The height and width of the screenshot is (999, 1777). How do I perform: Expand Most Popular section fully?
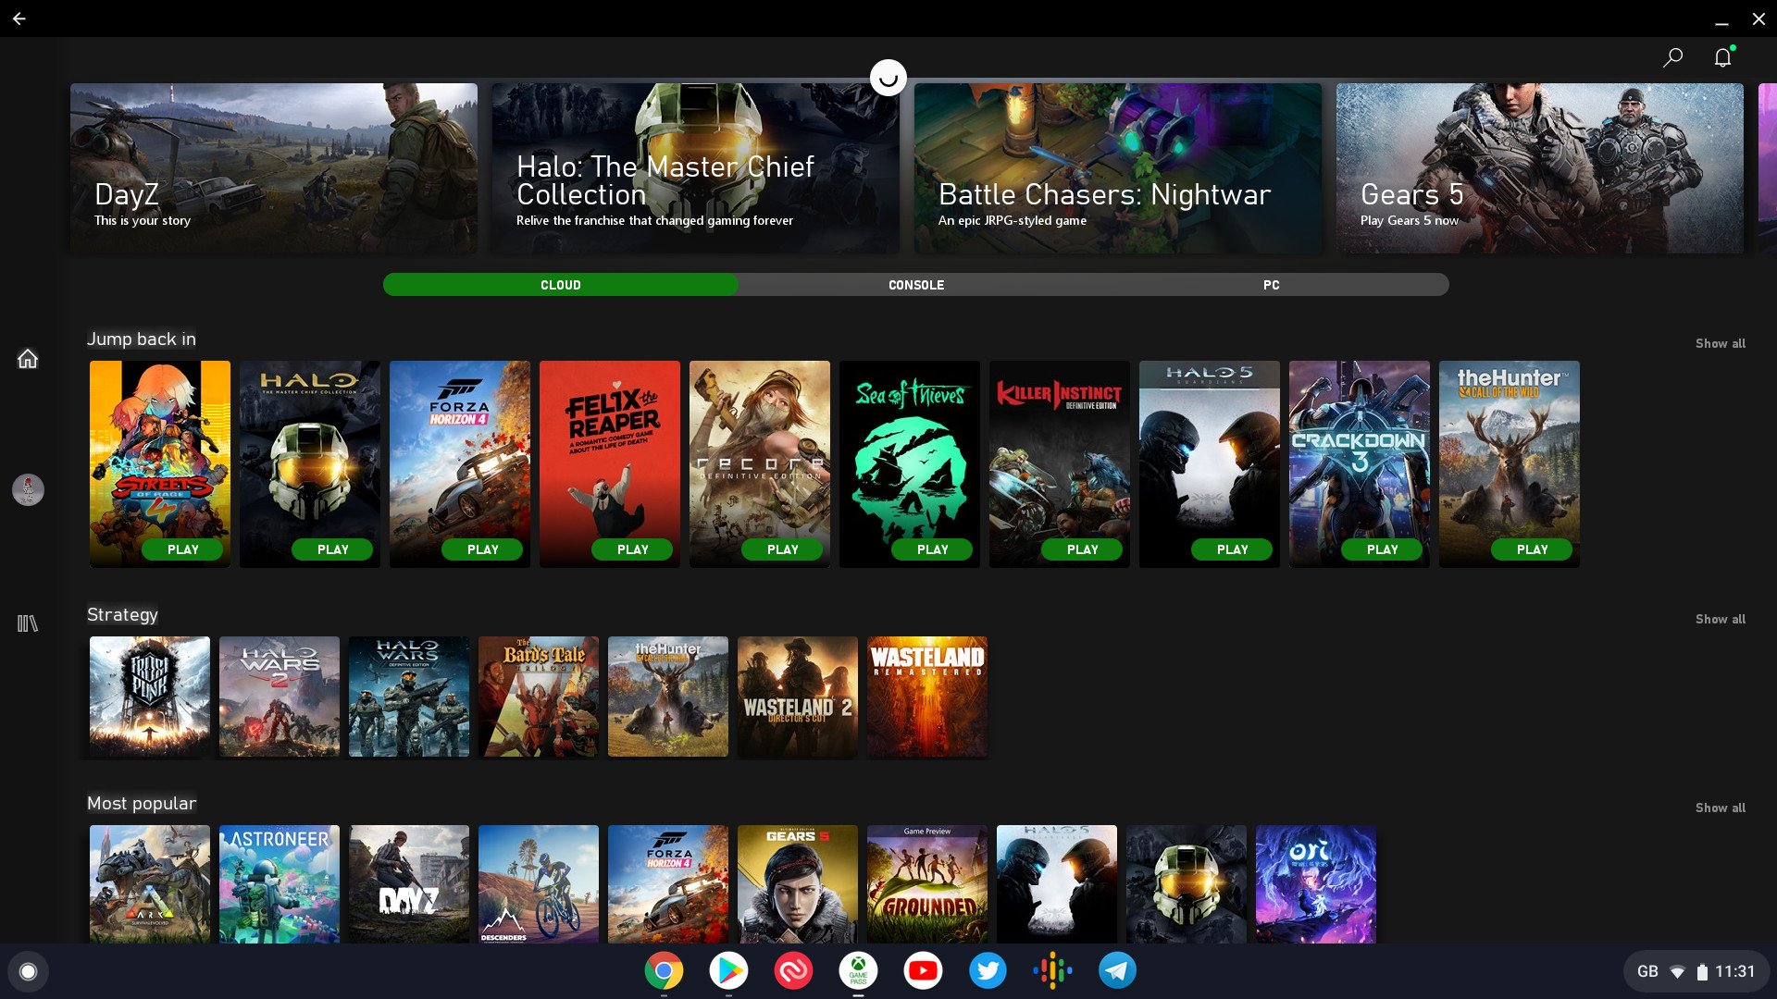[x=1720, y=808]
